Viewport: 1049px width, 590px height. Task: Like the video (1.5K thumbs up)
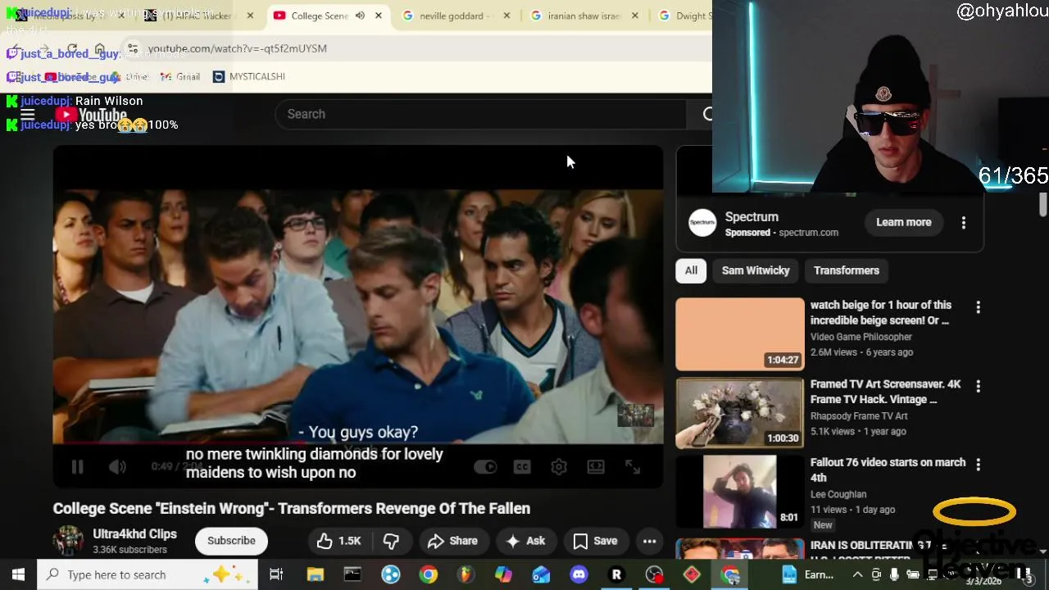pos(338,541)
